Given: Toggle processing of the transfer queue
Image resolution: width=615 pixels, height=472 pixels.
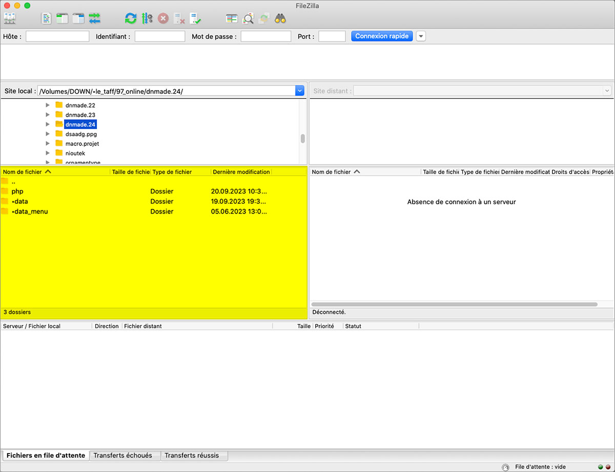Looking at the screenshot, I should (147, 19).
